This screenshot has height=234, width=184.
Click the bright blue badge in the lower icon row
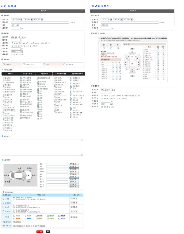(x=29, y=218)
